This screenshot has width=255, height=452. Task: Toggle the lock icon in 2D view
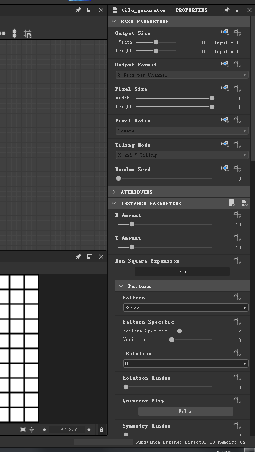point(101,430)
